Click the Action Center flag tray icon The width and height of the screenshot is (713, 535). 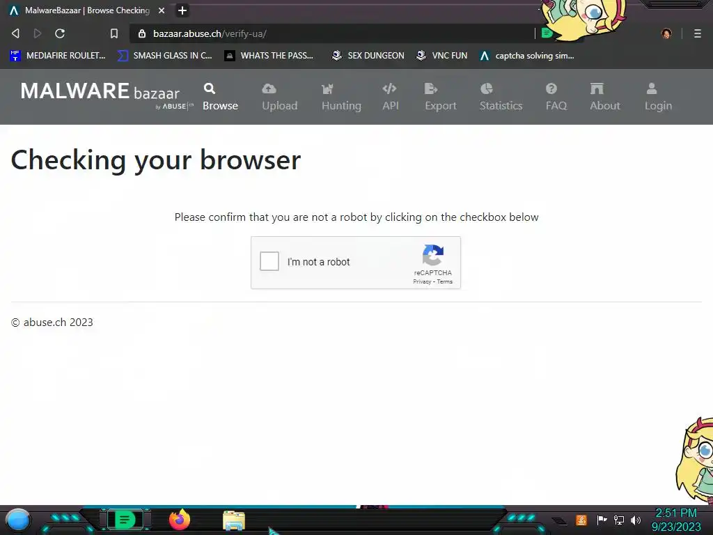point(602,520)
